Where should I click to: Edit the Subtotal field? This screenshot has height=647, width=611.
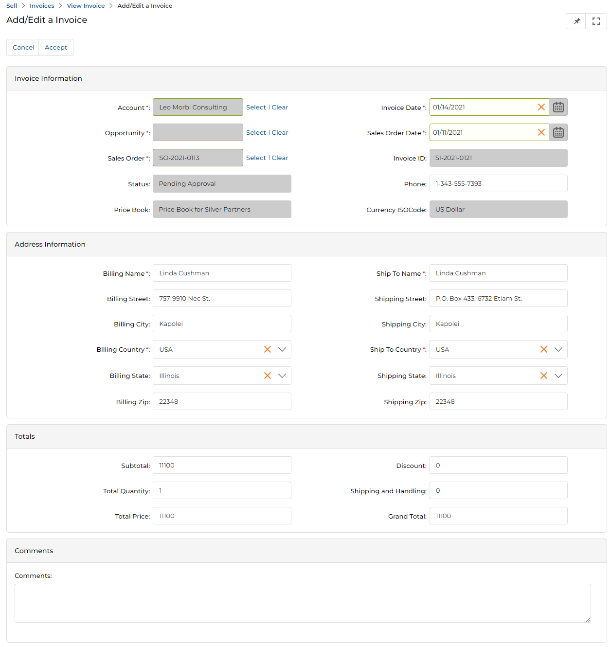222,465
